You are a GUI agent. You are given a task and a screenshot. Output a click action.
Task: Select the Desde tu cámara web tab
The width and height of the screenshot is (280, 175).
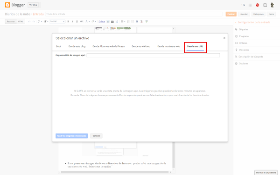point(169,46)
